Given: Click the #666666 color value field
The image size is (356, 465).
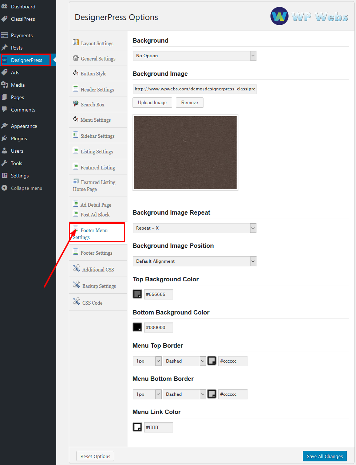Looking at the screenshot, I should pos(159,294).
